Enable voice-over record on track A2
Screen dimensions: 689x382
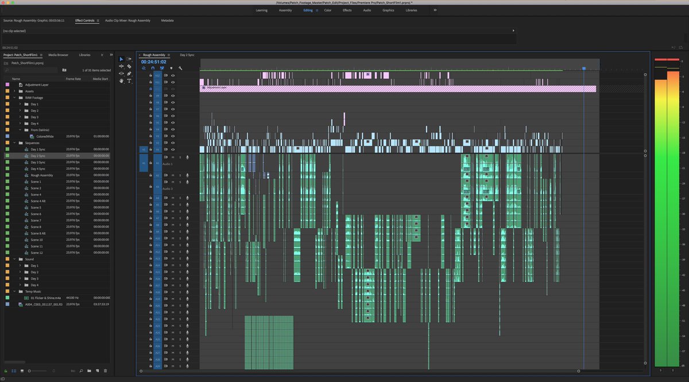point(187,175)
